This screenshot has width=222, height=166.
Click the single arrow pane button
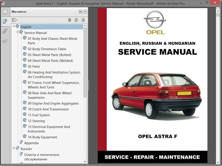click(x=85, y=12)
